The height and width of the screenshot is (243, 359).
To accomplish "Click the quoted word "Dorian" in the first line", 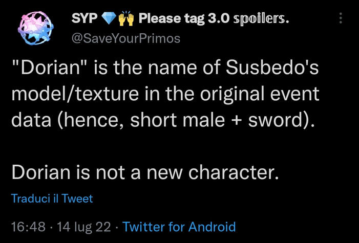I will click(49, 69).
